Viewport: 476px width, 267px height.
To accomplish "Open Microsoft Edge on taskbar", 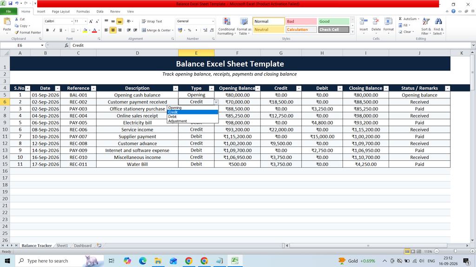I will pyautogui.click(x=142, y=261).
